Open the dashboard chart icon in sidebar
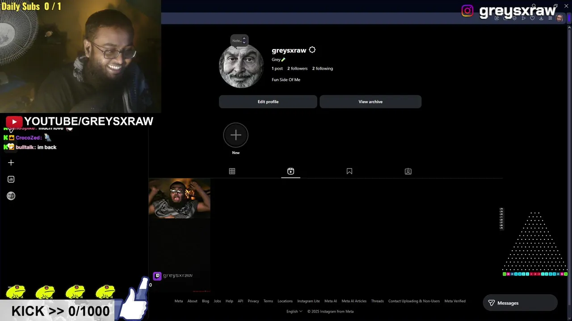The image size is (572, 321). [11, 179]
